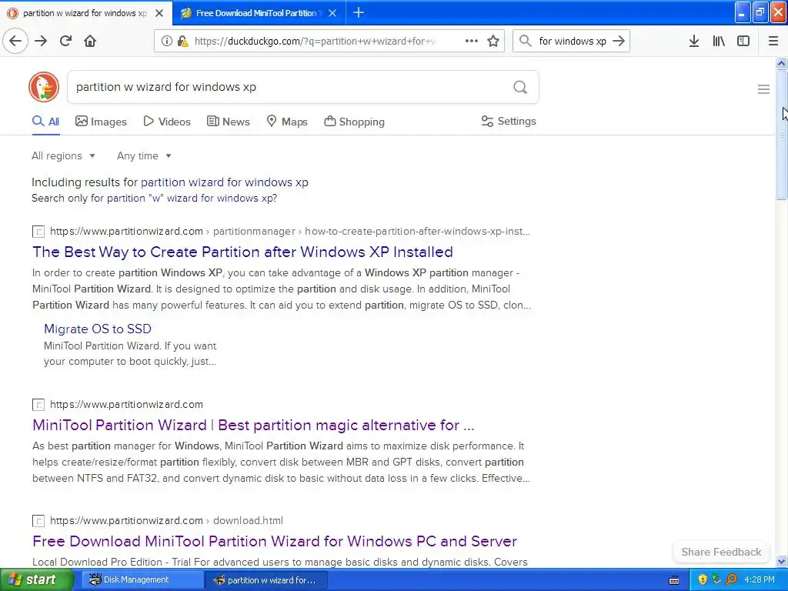Expand the All regions dropdown
This screenshot has width=788, height=591.
coord(63,155)
